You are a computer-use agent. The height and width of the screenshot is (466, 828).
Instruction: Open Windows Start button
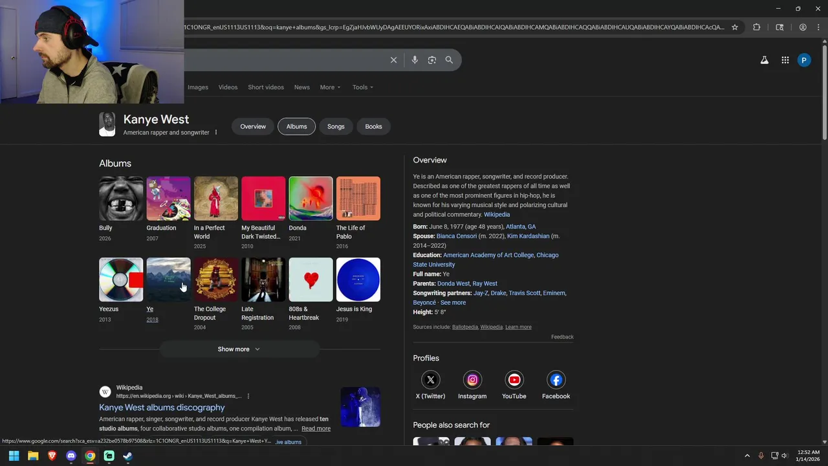pyautogui.click(x=14, y=456)
